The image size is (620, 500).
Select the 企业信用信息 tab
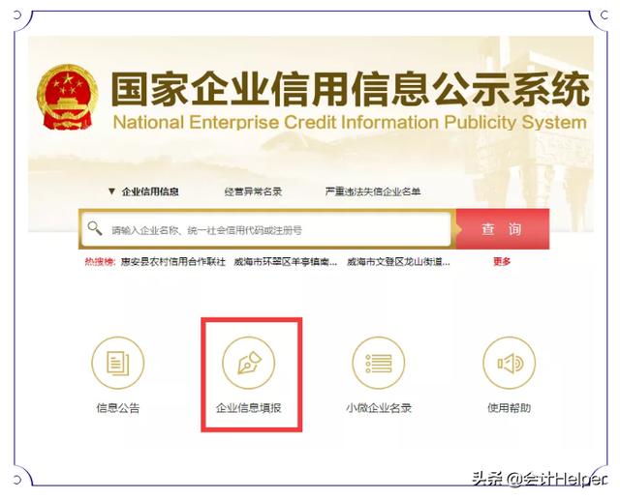pyautogui.click(x=150, y=191)
